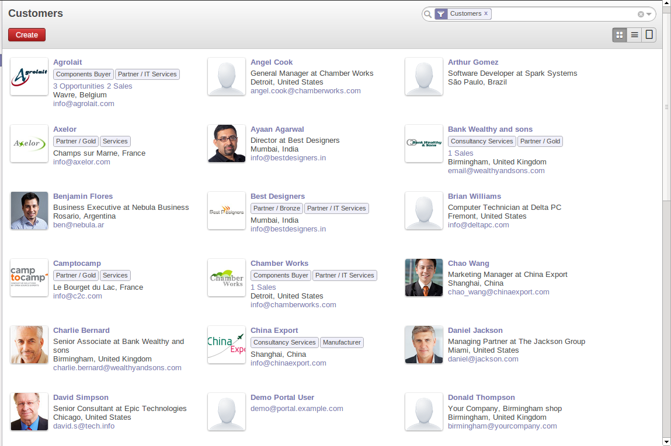The height and width of the screenshot is (446, 671).
Task: Clear the search box contents
Action: coord(641,14)
